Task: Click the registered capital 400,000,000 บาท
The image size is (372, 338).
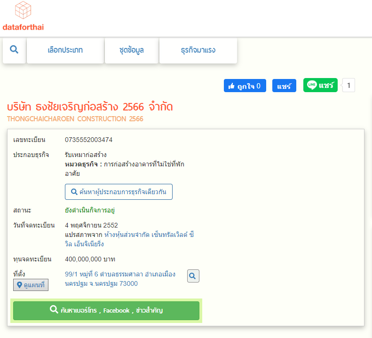Action: point(90,259)
